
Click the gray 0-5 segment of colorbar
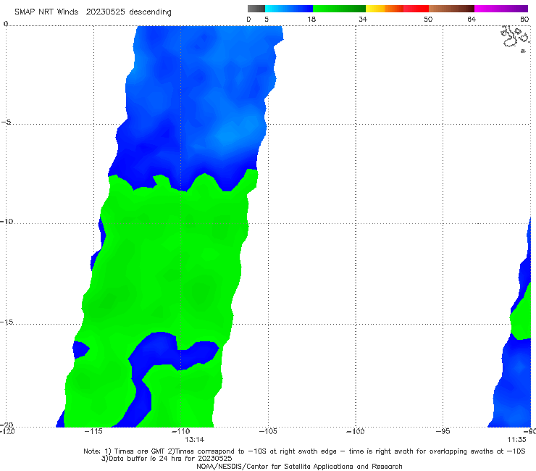pyautogui.click(x=256, y=9)
